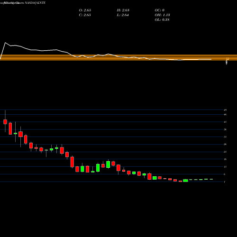Click the 16 price axis label
The height and width of the screenshot is (237, 237).
point(225,159)
